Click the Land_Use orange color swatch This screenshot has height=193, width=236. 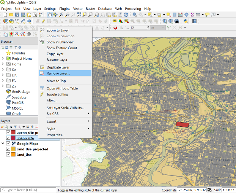point(13,155)
